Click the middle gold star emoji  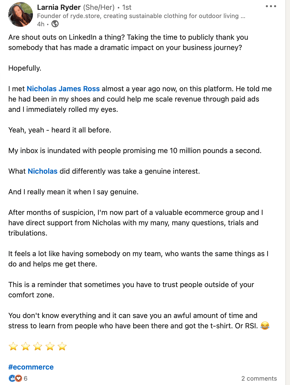point(38,346)
